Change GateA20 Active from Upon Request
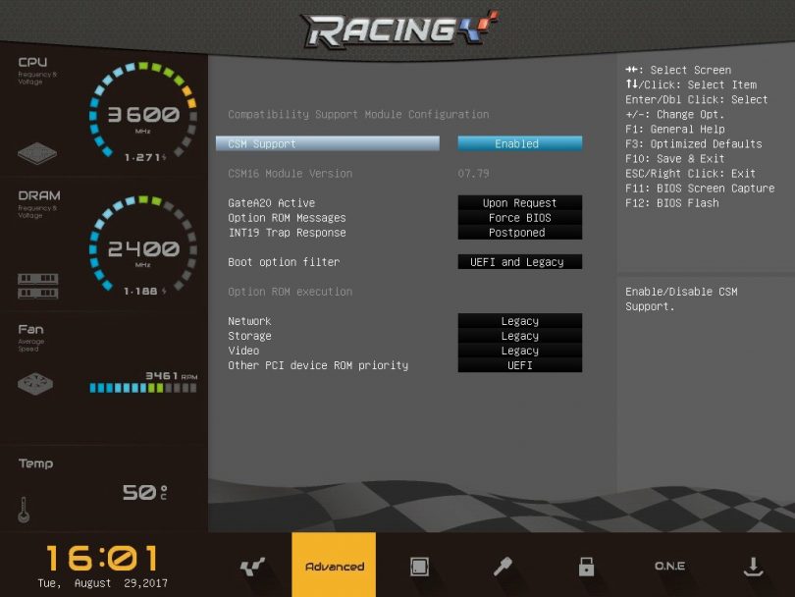This screenshot has width=795, height=597. 519,203
